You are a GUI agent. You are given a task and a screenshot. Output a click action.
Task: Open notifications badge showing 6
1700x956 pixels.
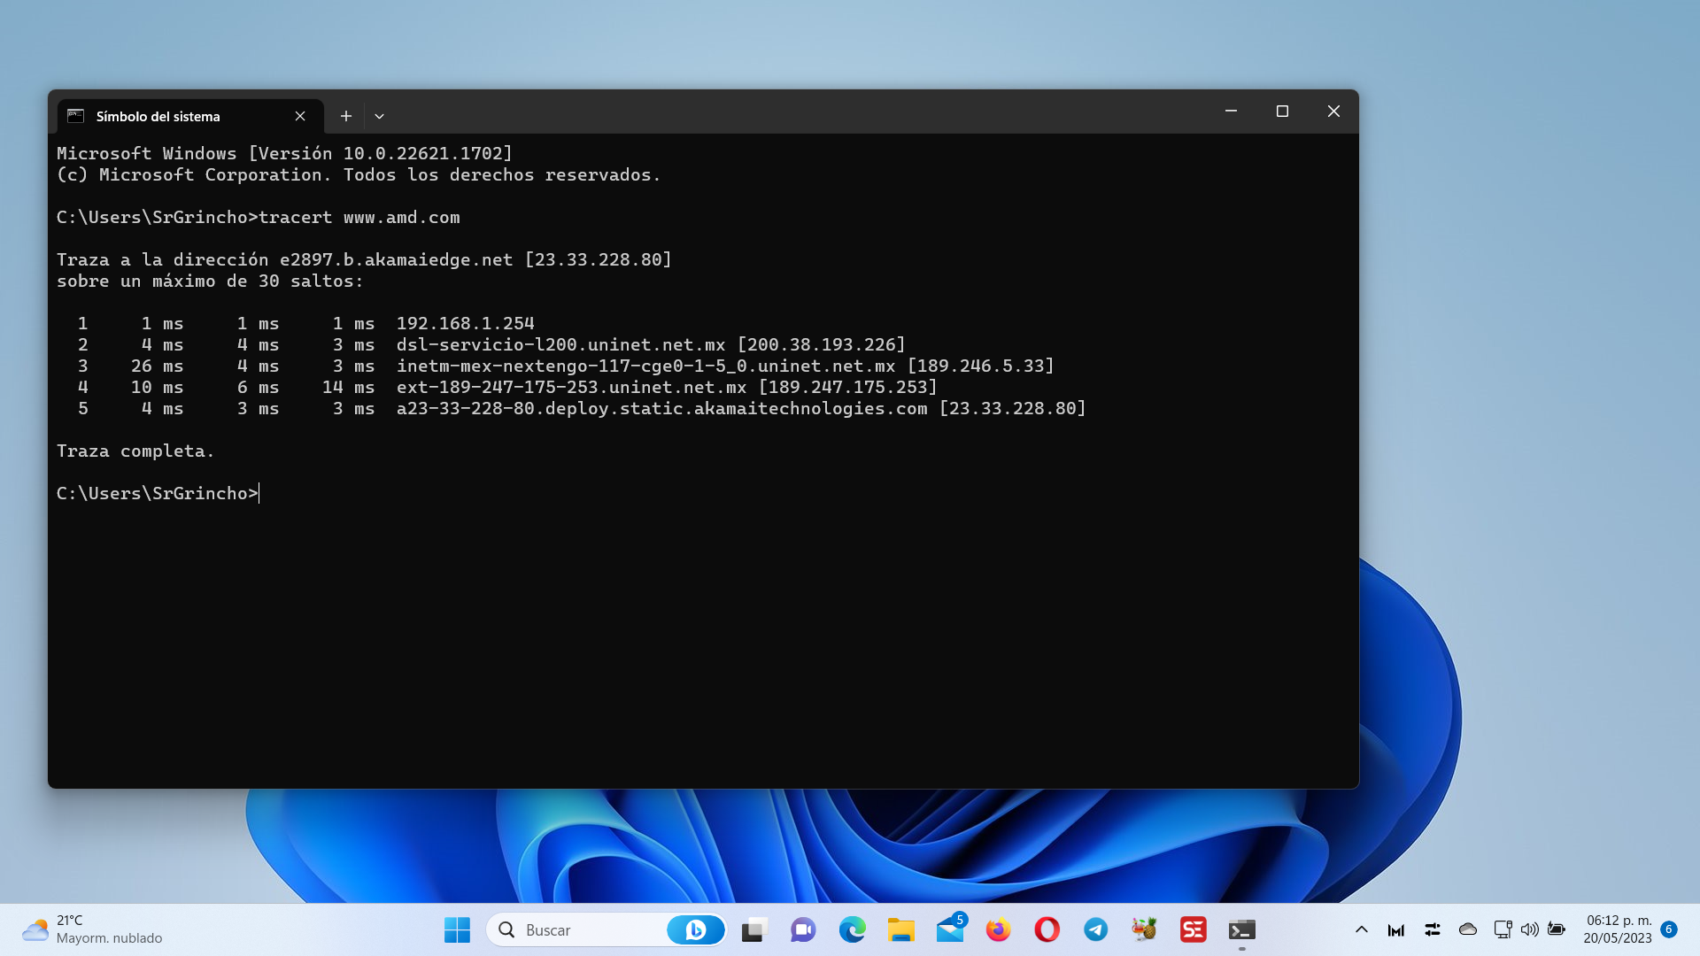tap(1669, 929)
